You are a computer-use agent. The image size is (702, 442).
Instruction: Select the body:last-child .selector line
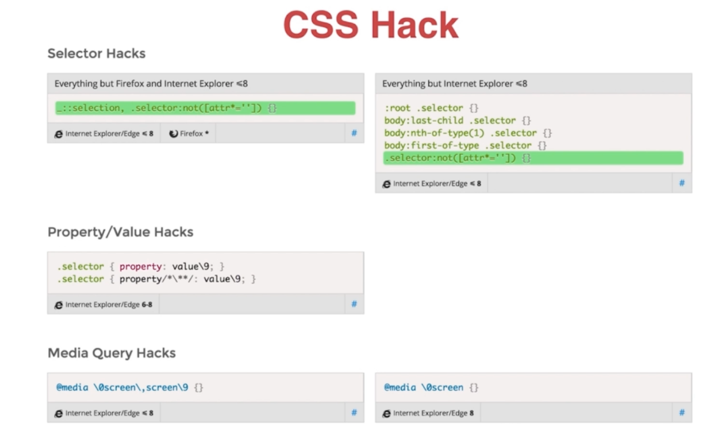pos(458,121)
